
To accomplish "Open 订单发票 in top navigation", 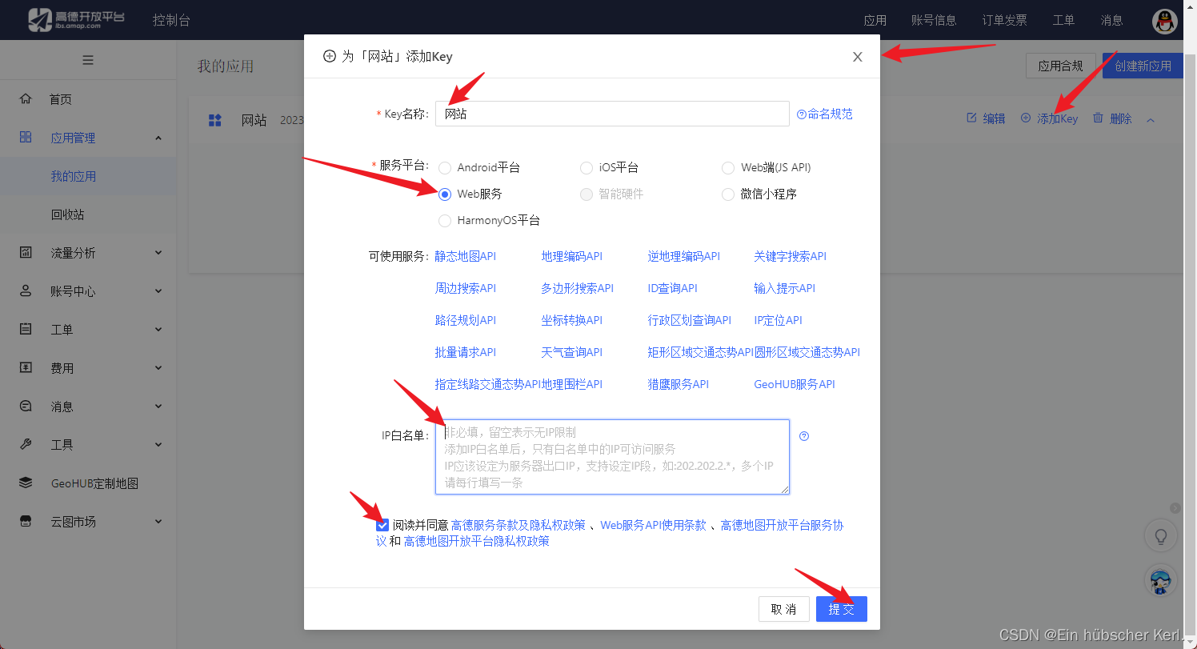I will coord(1005,20).
